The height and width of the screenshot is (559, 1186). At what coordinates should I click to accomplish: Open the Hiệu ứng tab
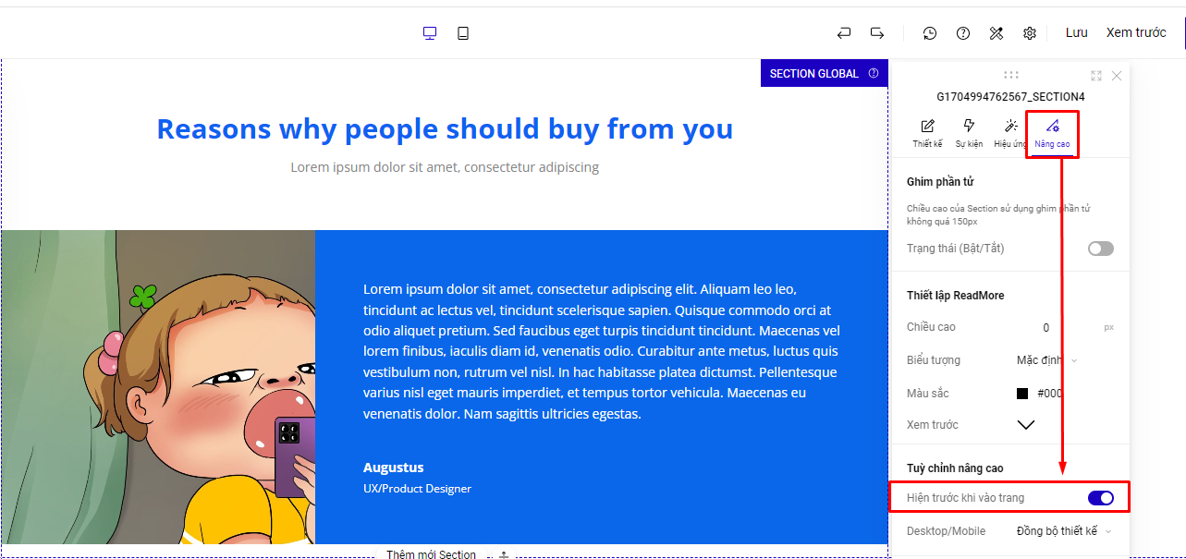click(1010, 133)
